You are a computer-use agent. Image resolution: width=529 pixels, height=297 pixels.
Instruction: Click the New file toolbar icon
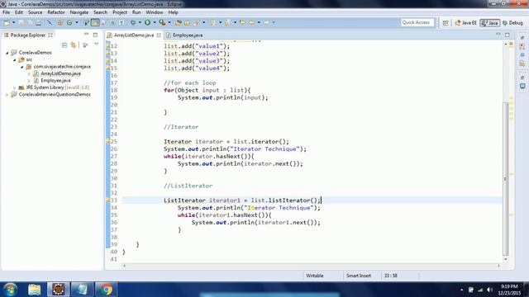(x=7, y=22)
